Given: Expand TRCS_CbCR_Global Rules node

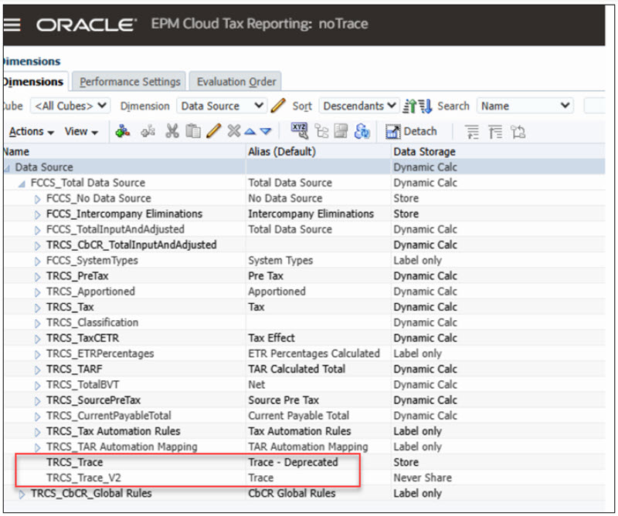Looking at the screenshot, I should (22, 494).
